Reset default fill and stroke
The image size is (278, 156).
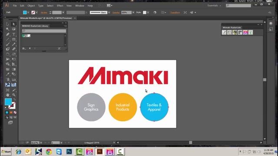6,107
